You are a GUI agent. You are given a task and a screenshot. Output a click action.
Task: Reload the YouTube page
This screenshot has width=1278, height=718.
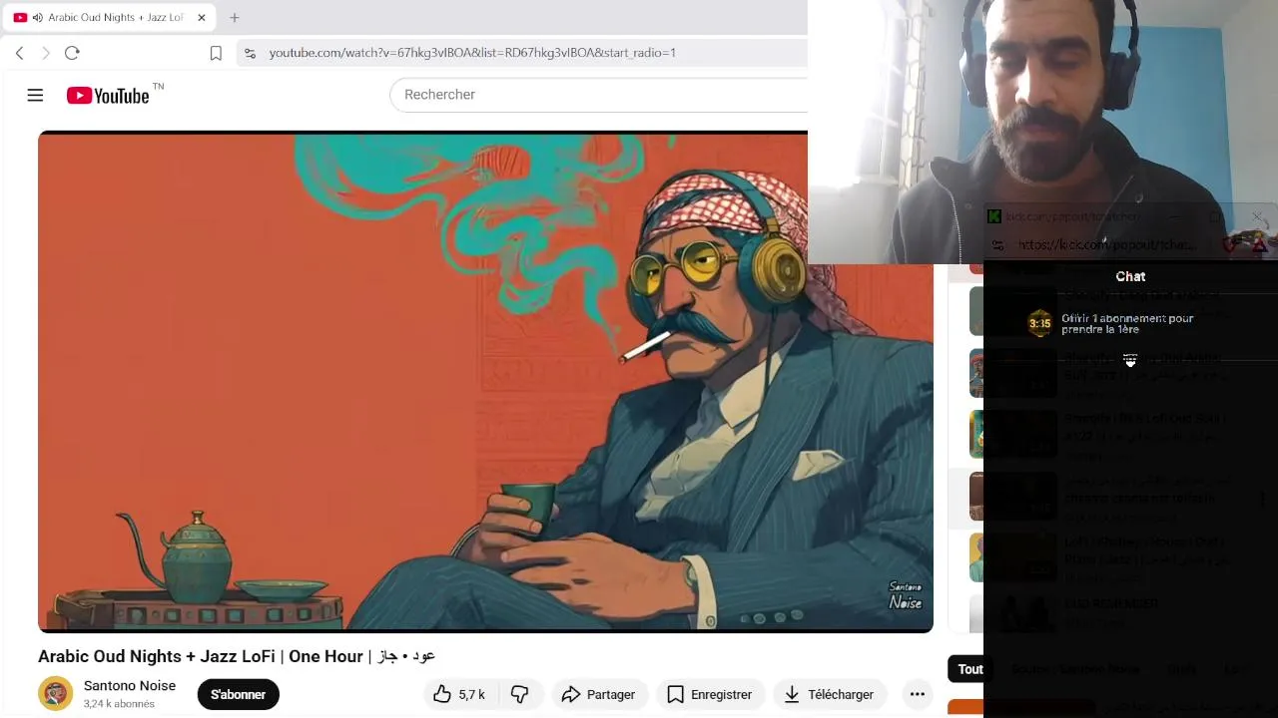(72, 53)
